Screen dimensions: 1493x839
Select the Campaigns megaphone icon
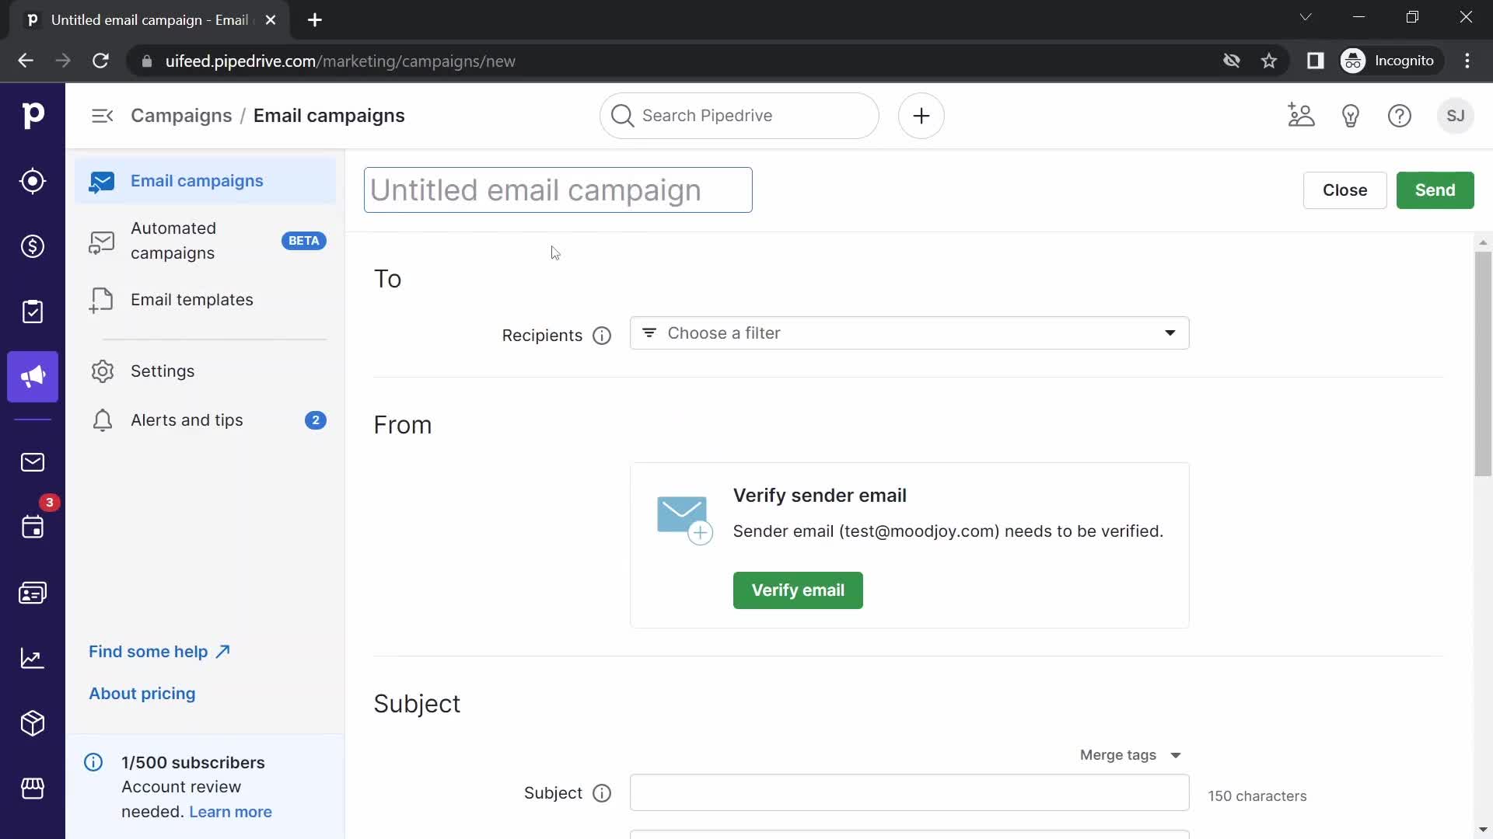pos(33,377)
